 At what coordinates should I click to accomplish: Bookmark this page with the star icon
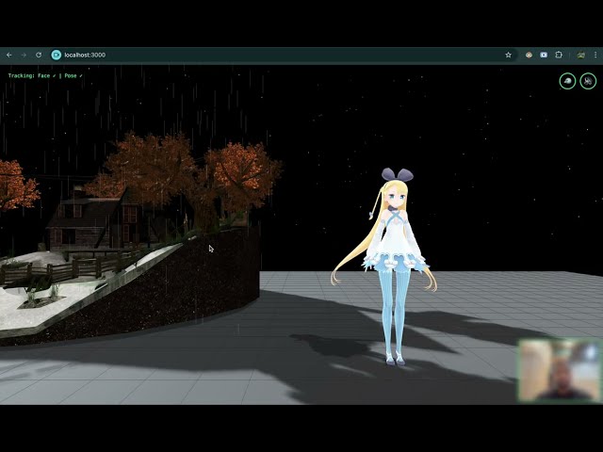click(x=508, y=55)
